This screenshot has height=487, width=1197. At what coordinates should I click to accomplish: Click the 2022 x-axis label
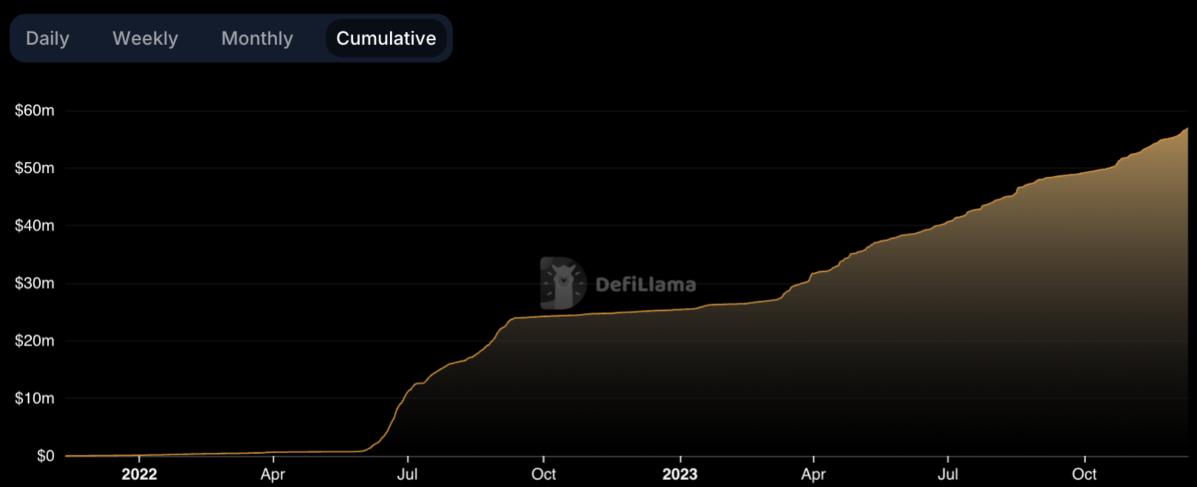[x=139, y=474]
